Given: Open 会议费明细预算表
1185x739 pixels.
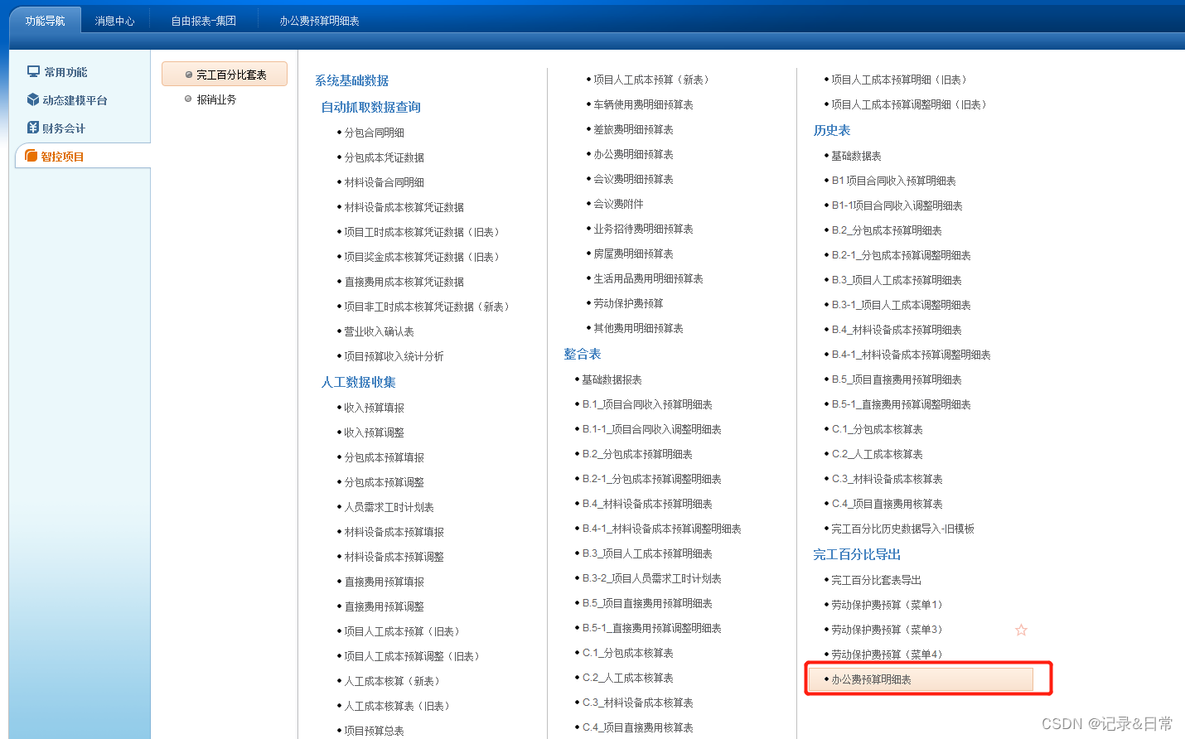Looking at the screenshot, I should point(633,179).
